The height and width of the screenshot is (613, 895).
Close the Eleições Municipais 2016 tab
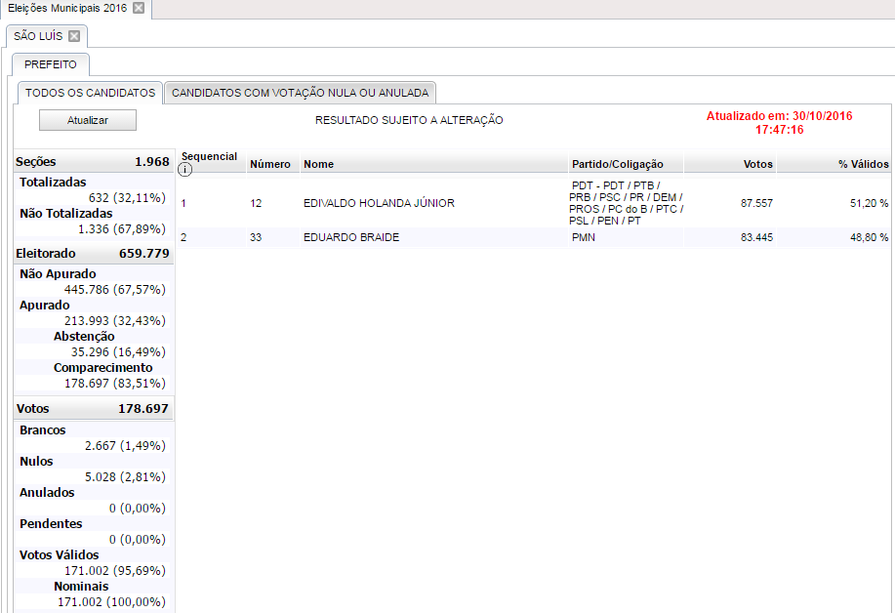(x=139, y=8)
